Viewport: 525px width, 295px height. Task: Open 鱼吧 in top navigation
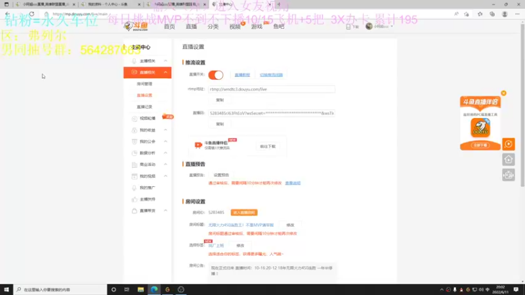point(278,26)
